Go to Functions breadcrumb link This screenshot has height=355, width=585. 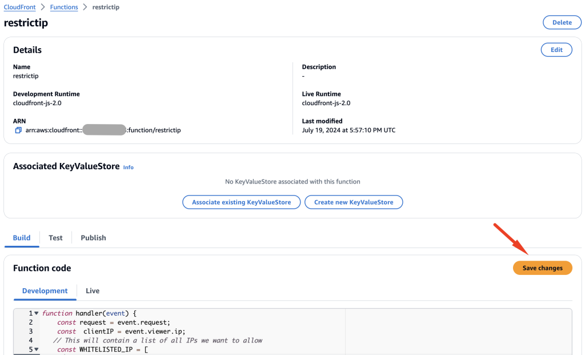pyautogui.click(x=64, y=7)
